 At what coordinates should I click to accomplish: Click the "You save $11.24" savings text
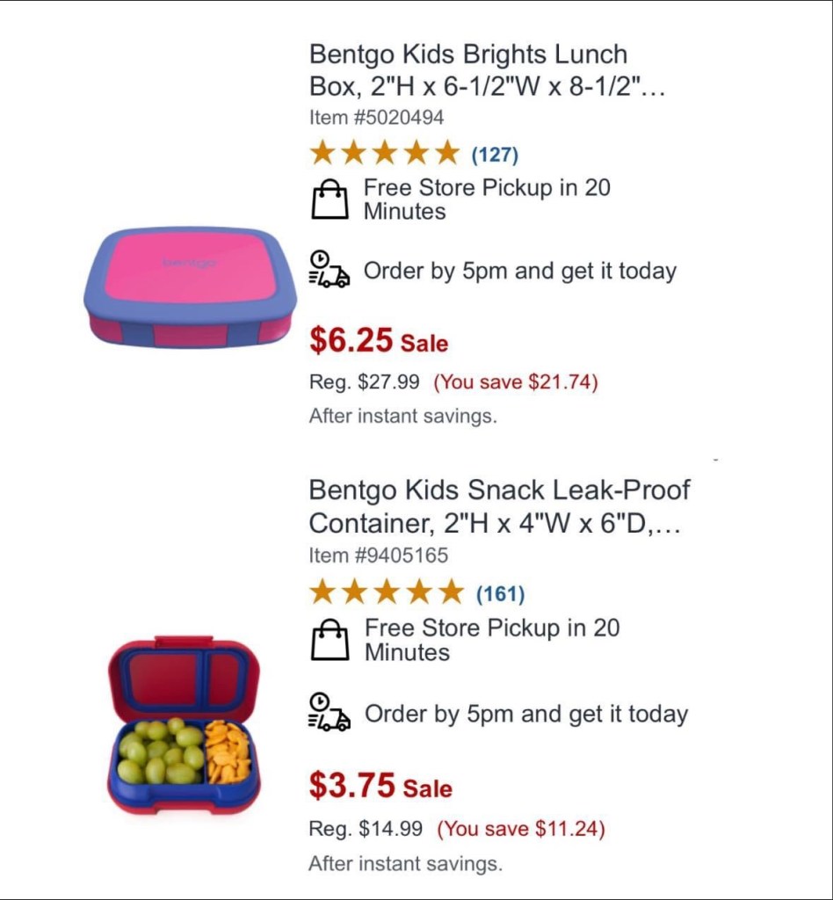521,829
